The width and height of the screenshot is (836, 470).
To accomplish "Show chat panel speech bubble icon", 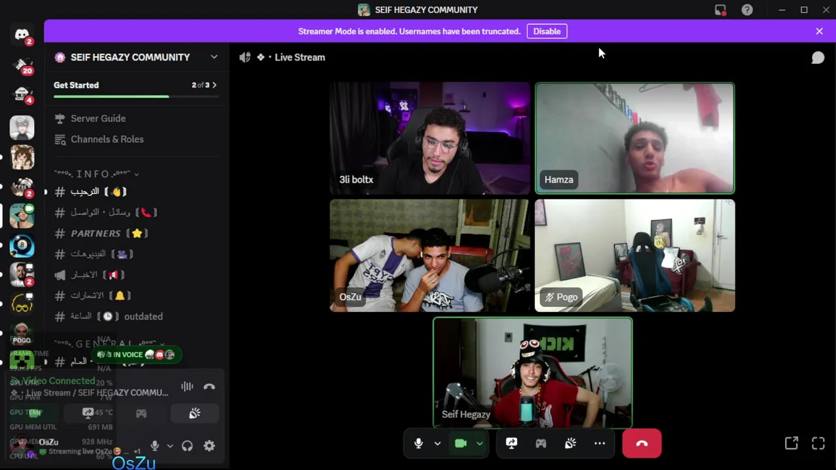I will coord(818,57).
